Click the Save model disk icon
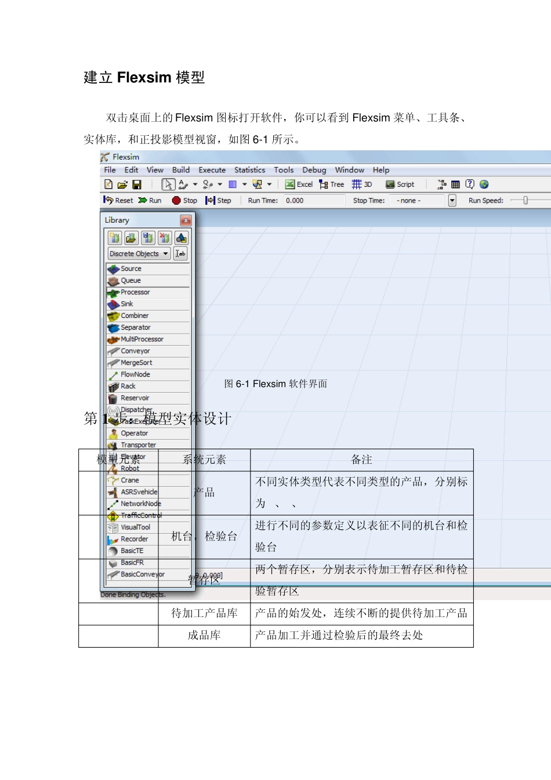The width and height of the screenshot is (551, 780). point(137,185)
